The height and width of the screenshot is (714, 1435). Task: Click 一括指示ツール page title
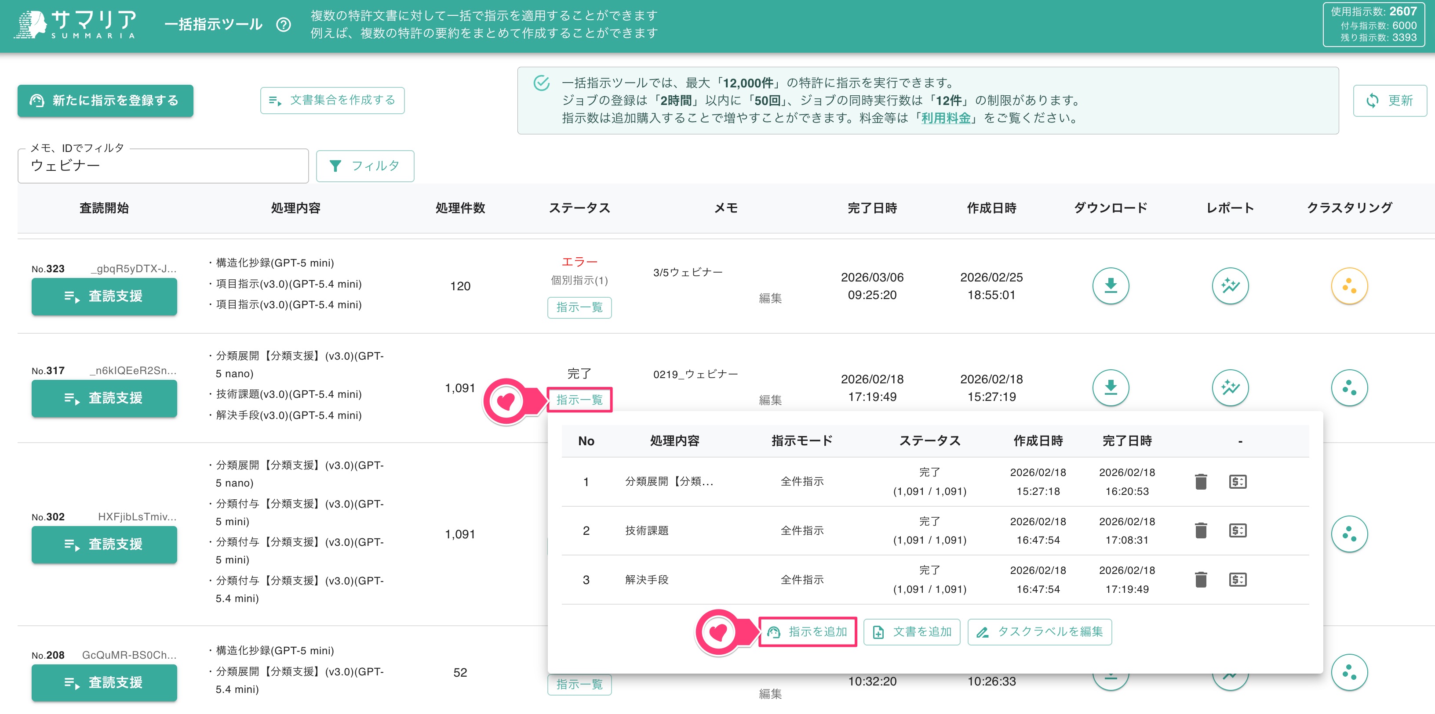(x=213, y=25)
